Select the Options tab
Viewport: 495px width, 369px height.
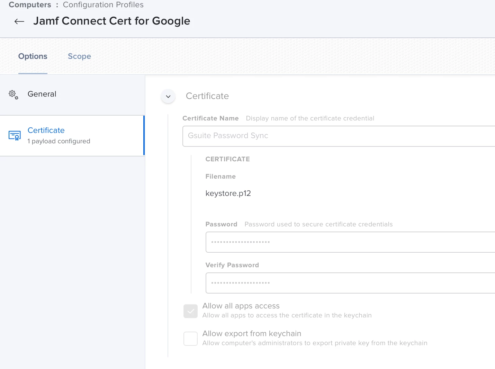point(33,56)
